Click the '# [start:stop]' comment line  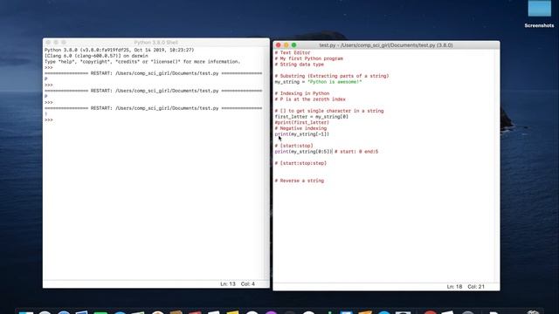293,146
